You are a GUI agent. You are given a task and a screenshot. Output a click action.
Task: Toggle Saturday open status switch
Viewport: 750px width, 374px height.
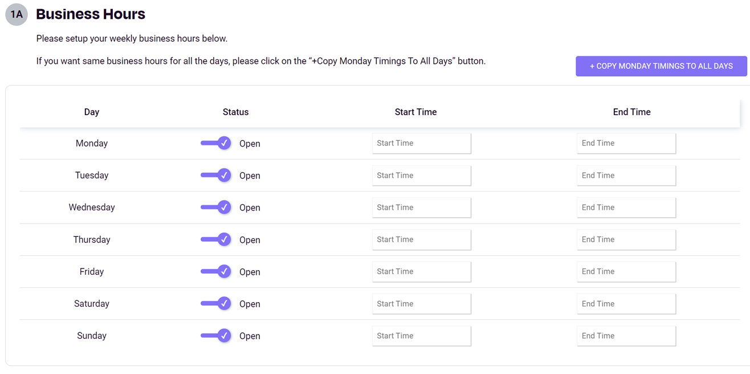216,303
